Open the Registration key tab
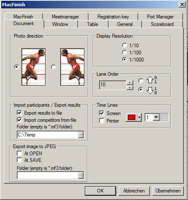 coord(113,17)
